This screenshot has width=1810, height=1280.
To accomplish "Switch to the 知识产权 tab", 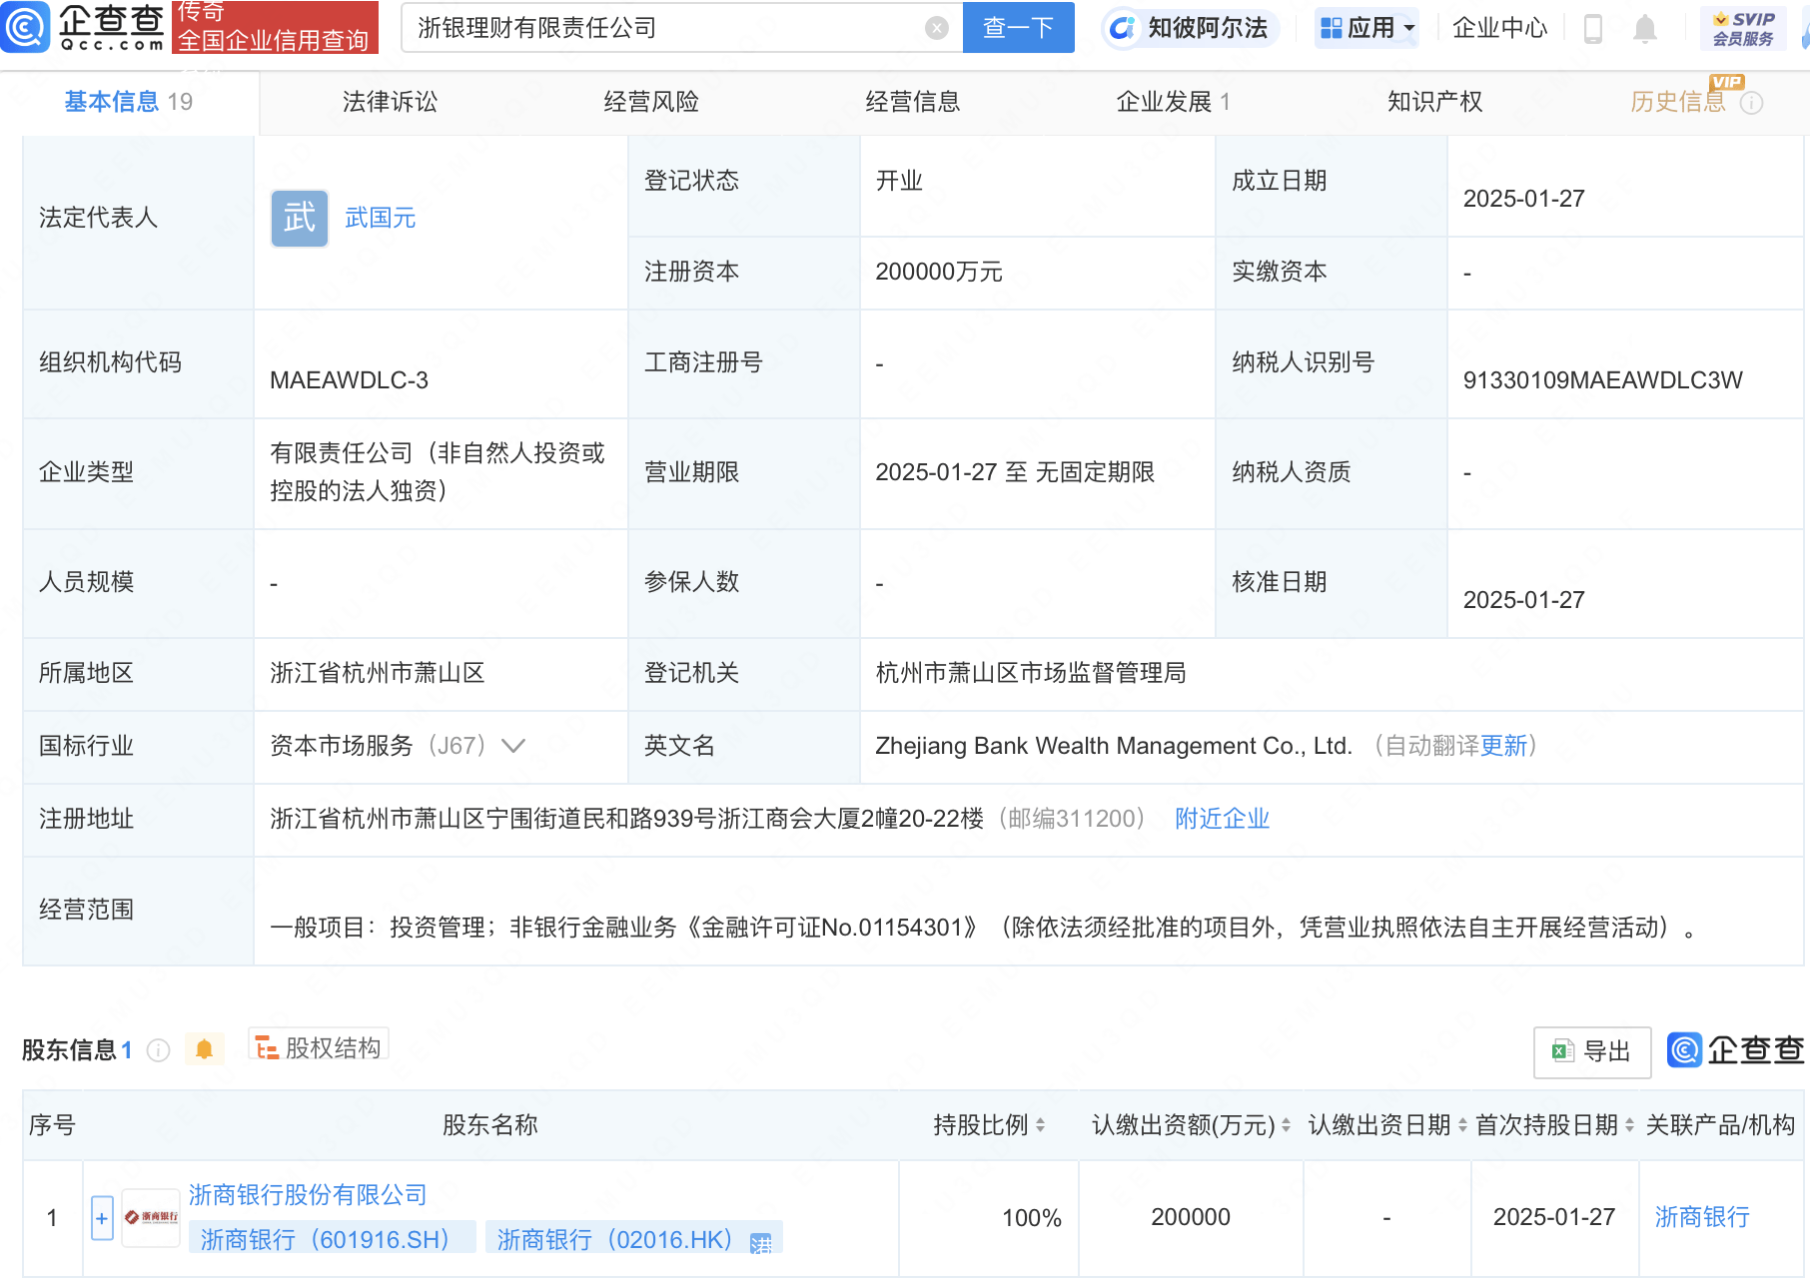I will click(x=1434, y=102).
